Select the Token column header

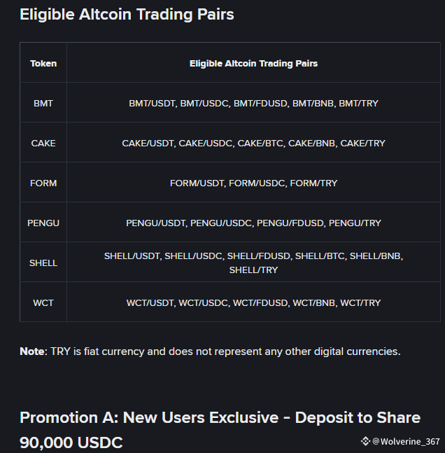point(43,63)
